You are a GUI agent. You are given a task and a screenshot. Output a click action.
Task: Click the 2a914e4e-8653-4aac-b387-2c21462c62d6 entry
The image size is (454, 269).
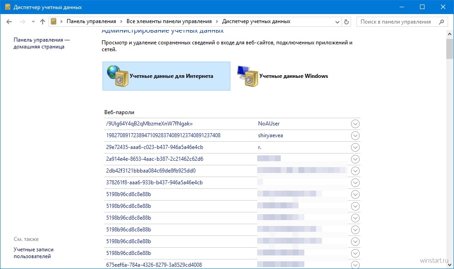155,159
